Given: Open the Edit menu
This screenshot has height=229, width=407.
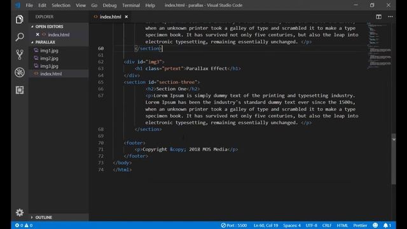Looking at the screenshot, I should (x=42, y=5).
